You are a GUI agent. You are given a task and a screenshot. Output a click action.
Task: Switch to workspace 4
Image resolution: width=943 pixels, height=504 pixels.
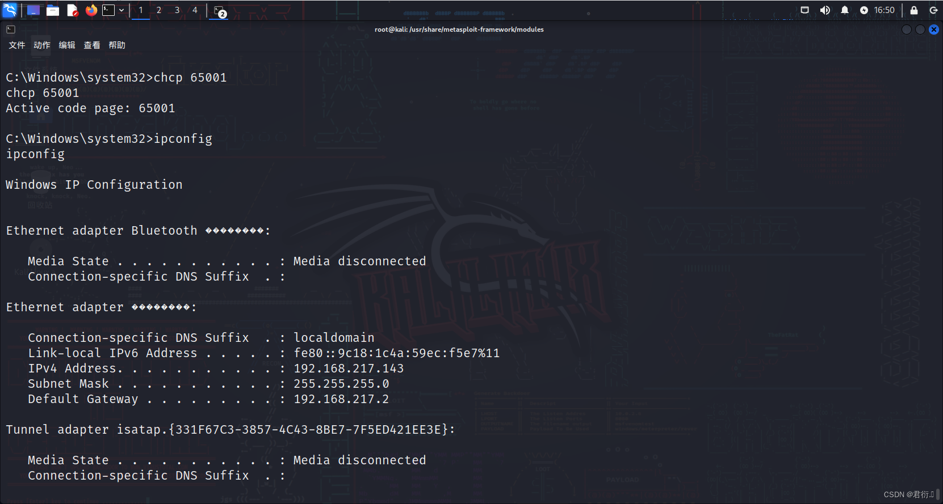point(195,10)
